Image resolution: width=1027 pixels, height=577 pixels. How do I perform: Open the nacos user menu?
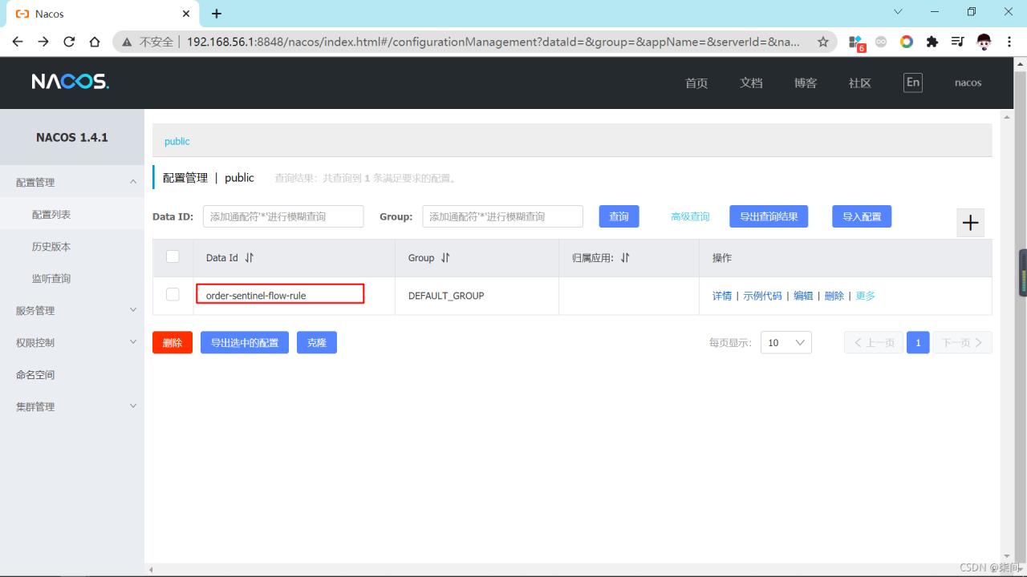[x=968, y=83]
